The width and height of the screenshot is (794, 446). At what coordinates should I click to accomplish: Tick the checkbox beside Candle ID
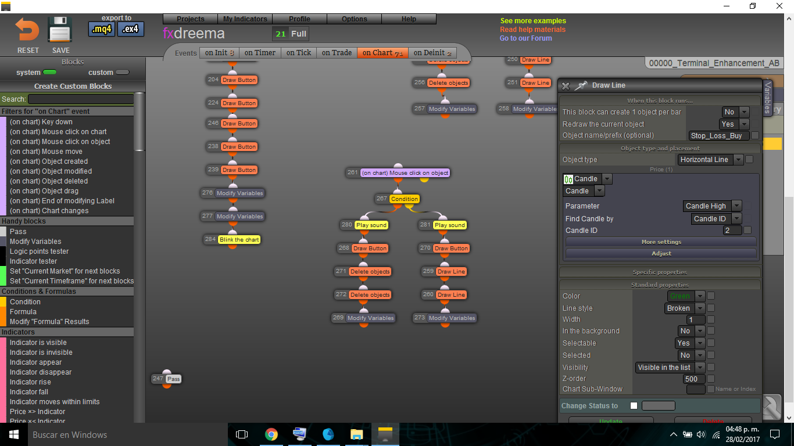click(x=747, y=230)
